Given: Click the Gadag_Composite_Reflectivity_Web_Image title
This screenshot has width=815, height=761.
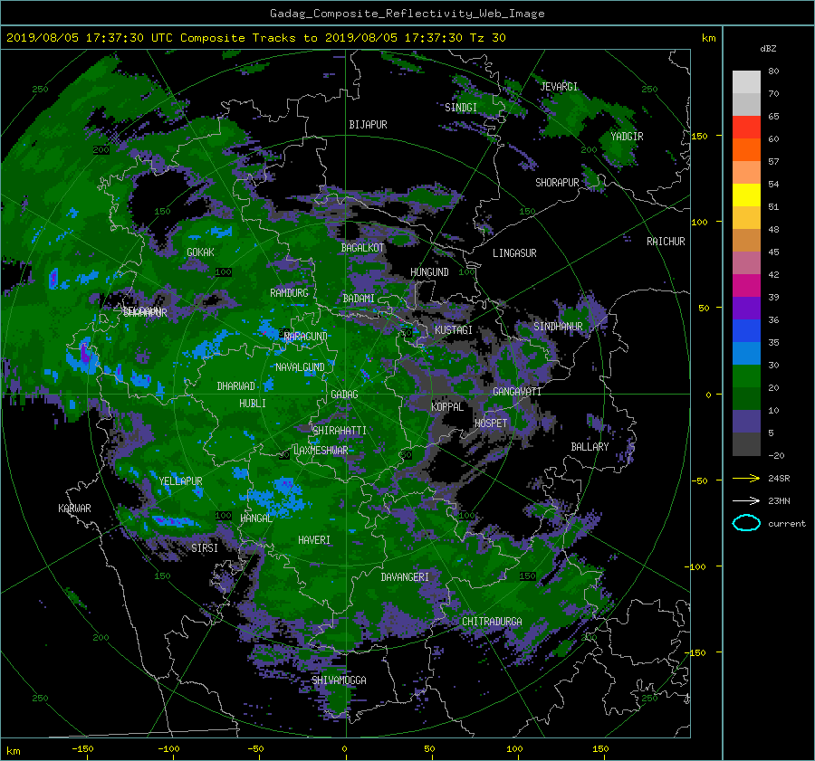Looking at the screenshot, I should [x=407, y=14].
